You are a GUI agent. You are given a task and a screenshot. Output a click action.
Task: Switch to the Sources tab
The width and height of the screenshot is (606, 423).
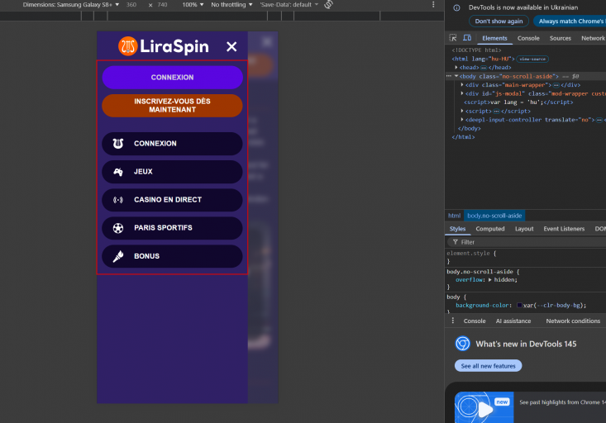(560, 38)
